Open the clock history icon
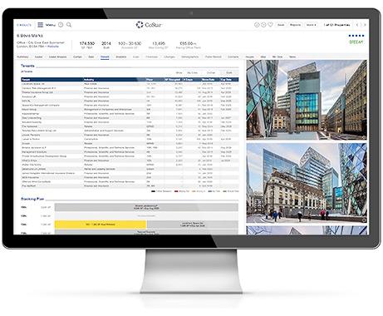This screenshot has width=383, height=316. 61,25
